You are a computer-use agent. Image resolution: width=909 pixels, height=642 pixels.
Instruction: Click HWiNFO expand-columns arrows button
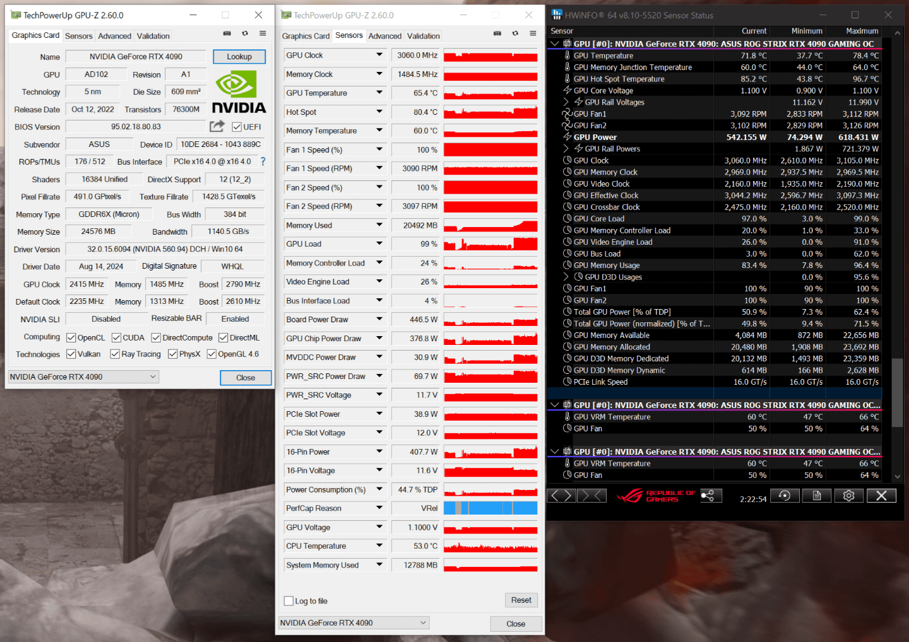(561, 496)
